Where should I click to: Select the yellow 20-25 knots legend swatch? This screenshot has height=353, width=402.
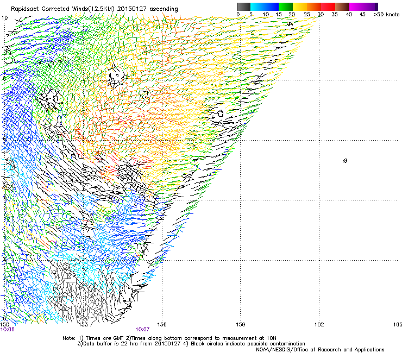click(x=300, y=7)
